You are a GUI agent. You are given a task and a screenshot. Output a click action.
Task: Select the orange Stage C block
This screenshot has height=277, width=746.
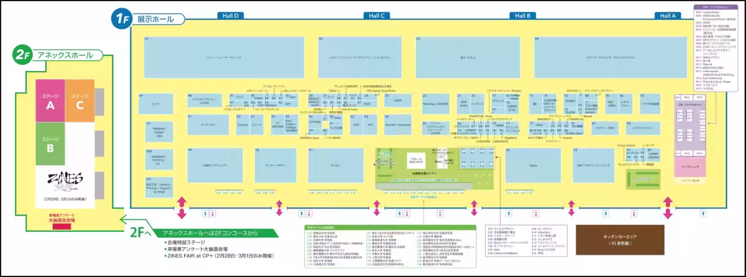(80, 100)
